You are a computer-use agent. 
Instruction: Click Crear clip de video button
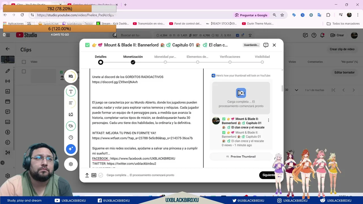342,49
